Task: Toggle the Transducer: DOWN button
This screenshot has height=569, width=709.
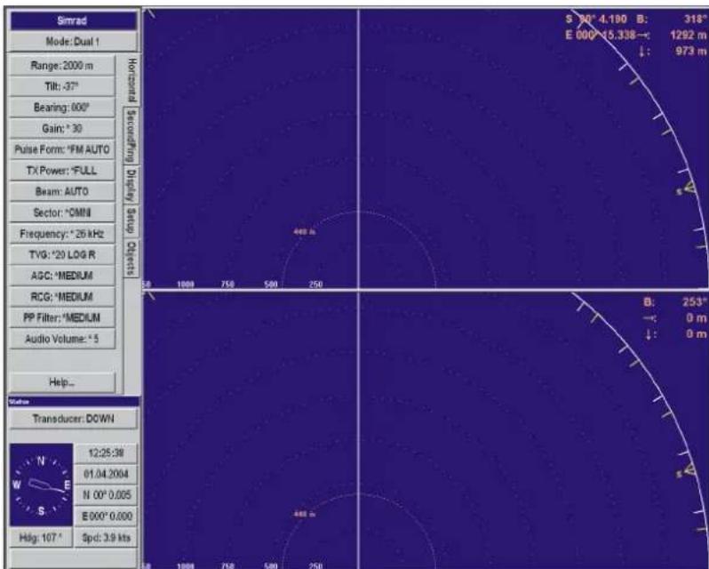Action: pos(73,419)
